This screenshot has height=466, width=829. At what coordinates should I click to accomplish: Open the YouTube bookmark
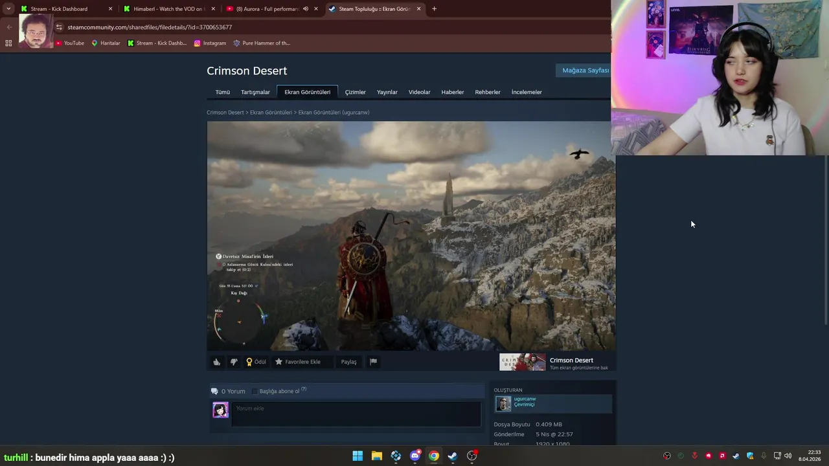69,43
